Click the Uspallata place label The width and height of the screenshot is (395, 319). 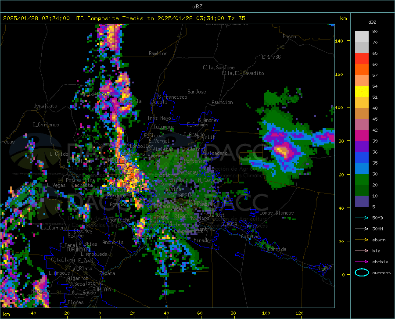point(45,106)
